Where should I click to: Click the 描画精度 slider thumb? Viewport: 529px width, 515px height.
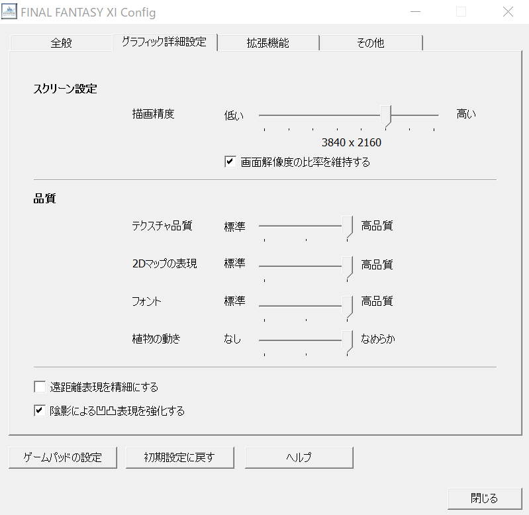[x=386, y=115]
